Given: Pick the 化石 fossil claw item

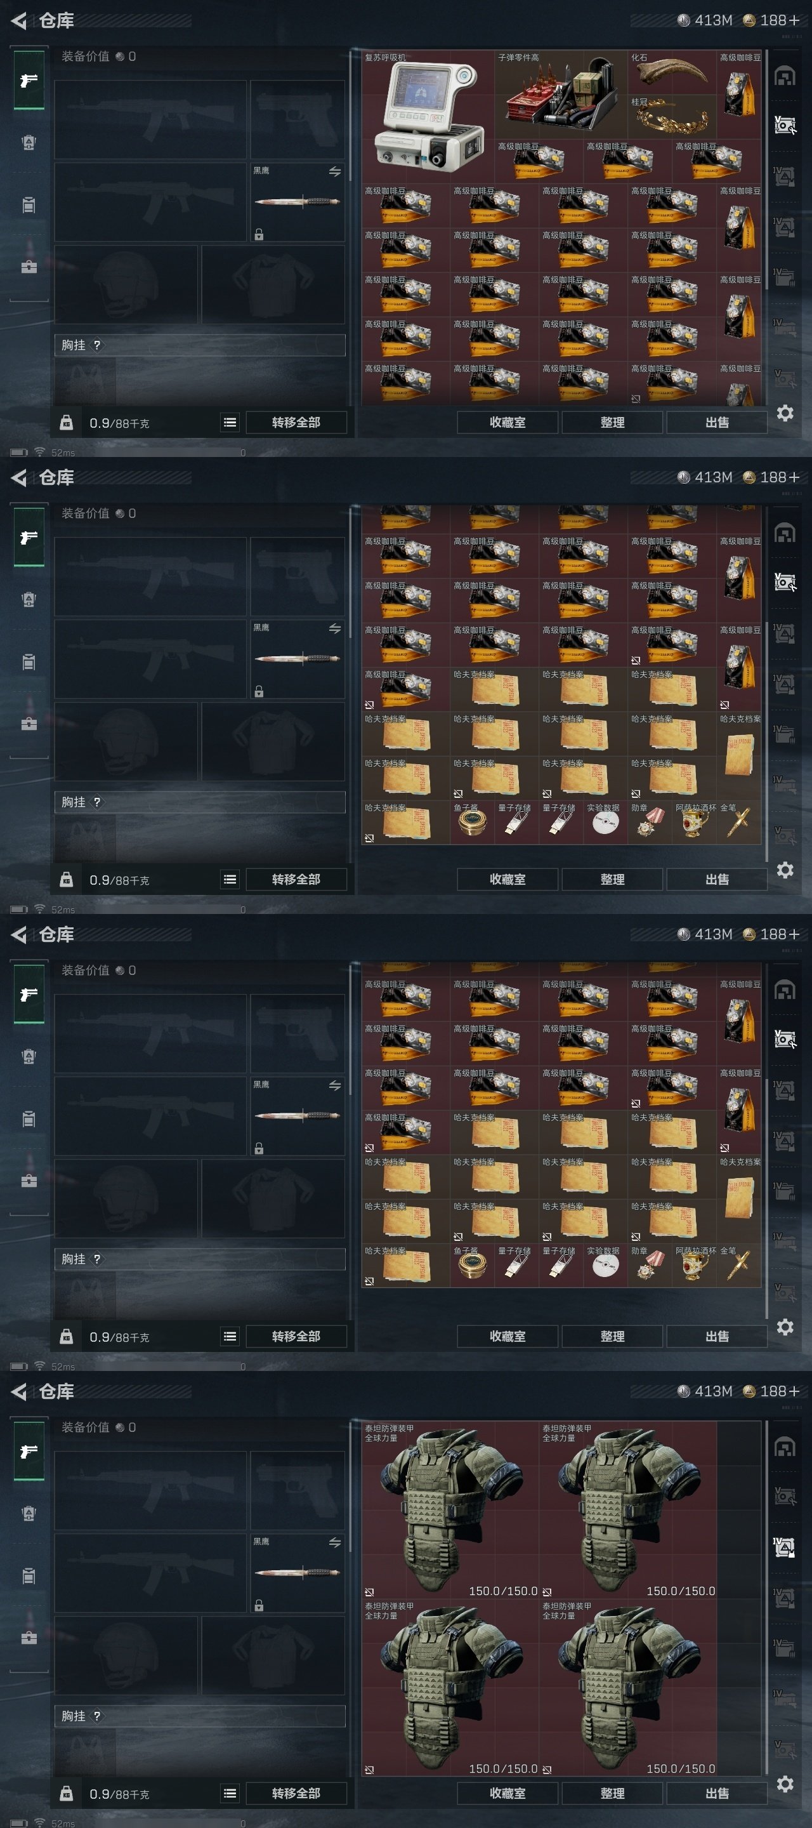Looking at the screenshot, I should tap(672, 72).
